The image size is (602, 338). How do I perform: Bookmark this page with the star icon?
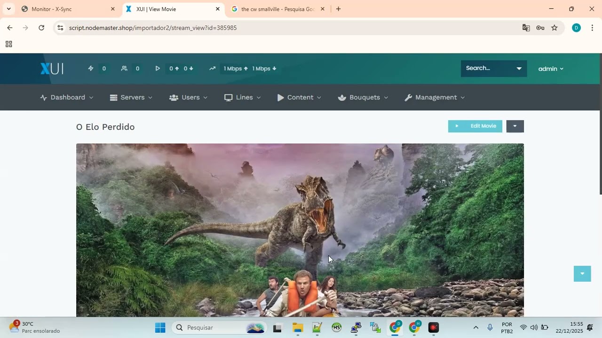click(554, 28)
